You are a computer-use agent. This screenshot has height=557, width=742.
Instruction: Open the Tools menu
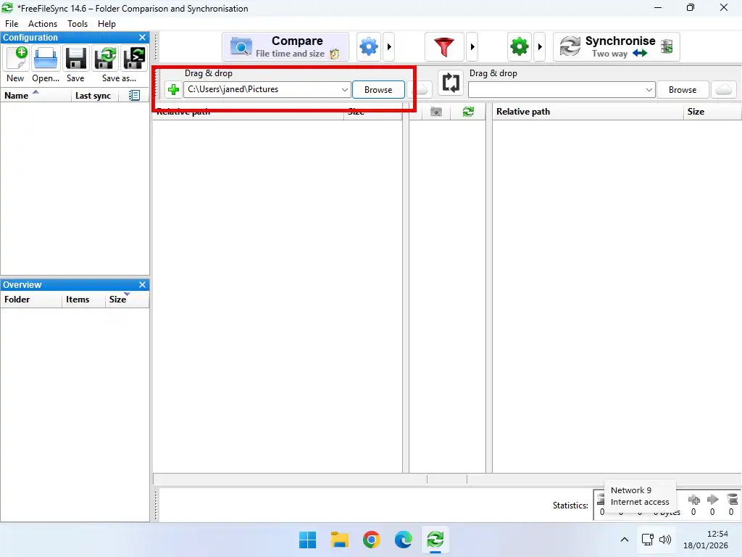click(x=77, y=23)
